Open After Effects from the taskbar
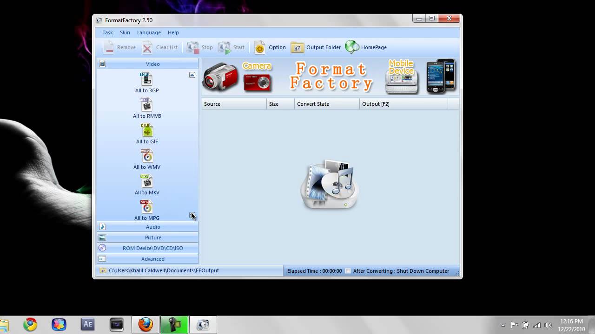 88,324
